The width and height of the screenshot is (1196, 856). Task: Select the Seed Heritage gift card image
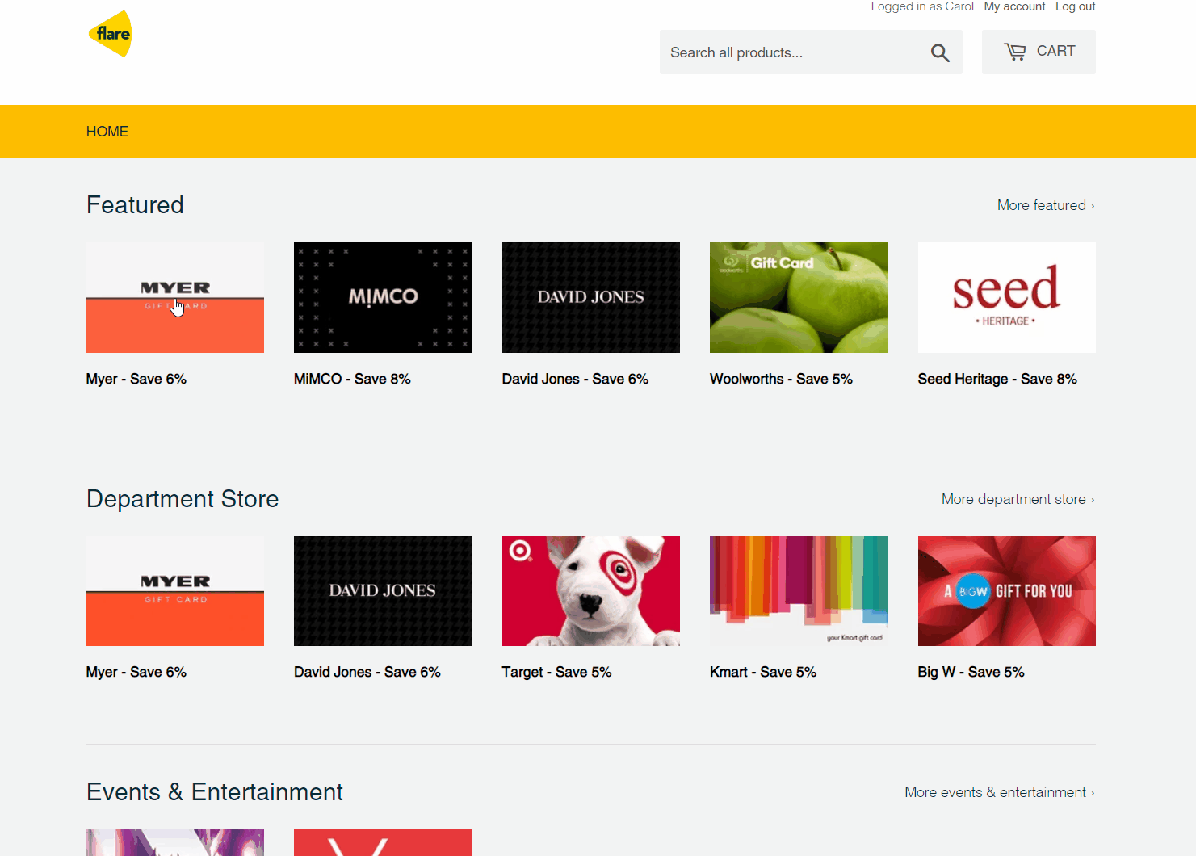(1006, 297)
